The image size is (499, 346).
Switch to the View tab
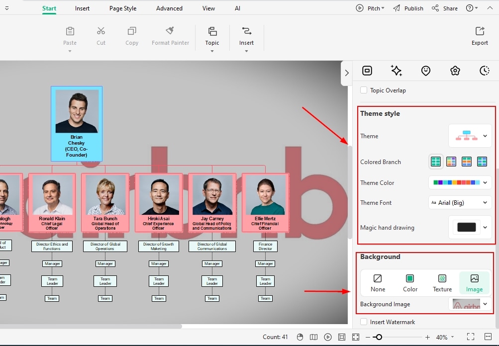pyautogui.click(x=208, y=8)
